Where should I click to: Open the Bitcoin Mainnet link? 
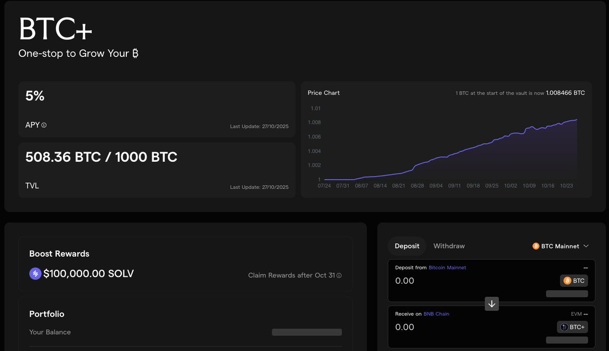(447, 267)
